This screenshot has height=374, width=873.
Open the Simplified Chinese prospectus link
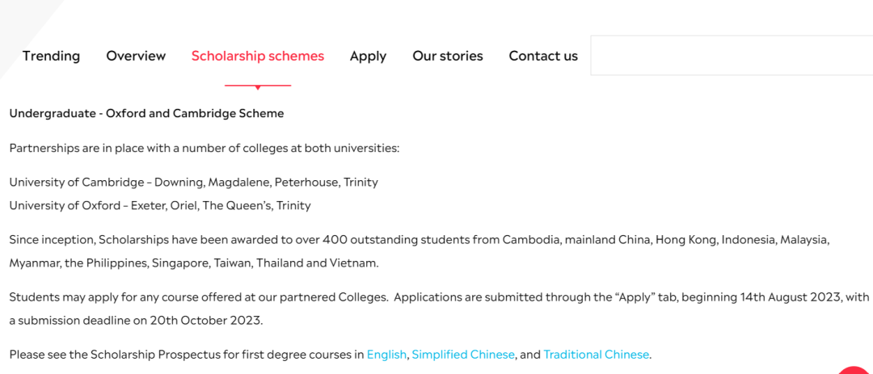click(x=463, y=355)
